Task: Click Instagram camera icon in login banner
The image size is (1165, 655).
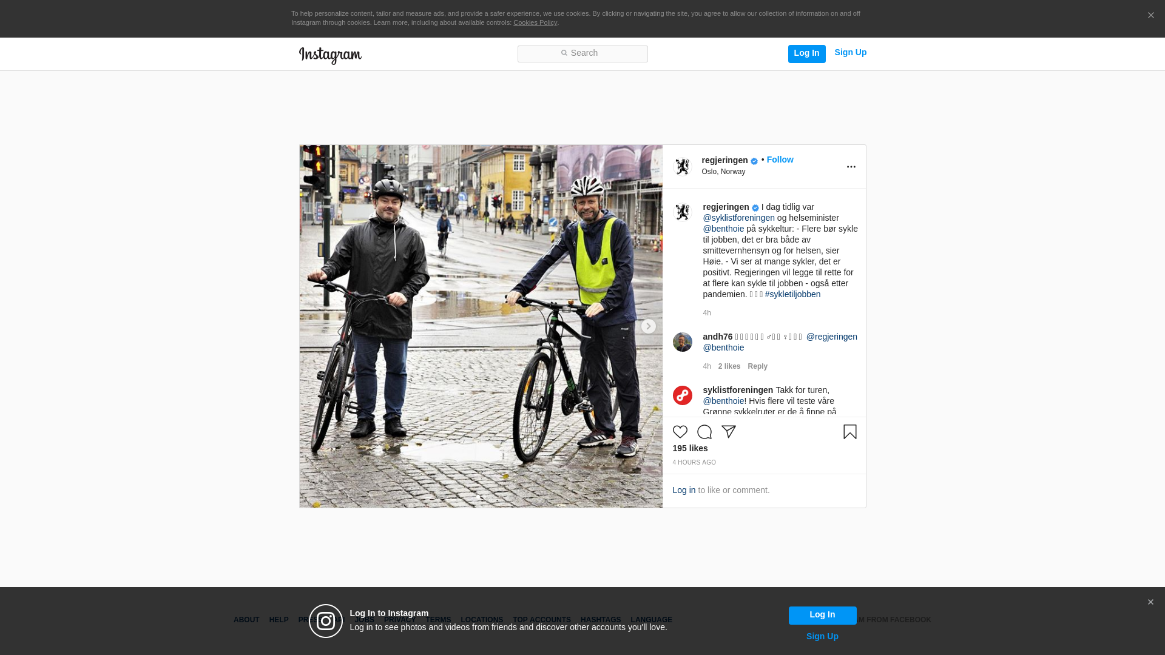Action: pos(326,621)
